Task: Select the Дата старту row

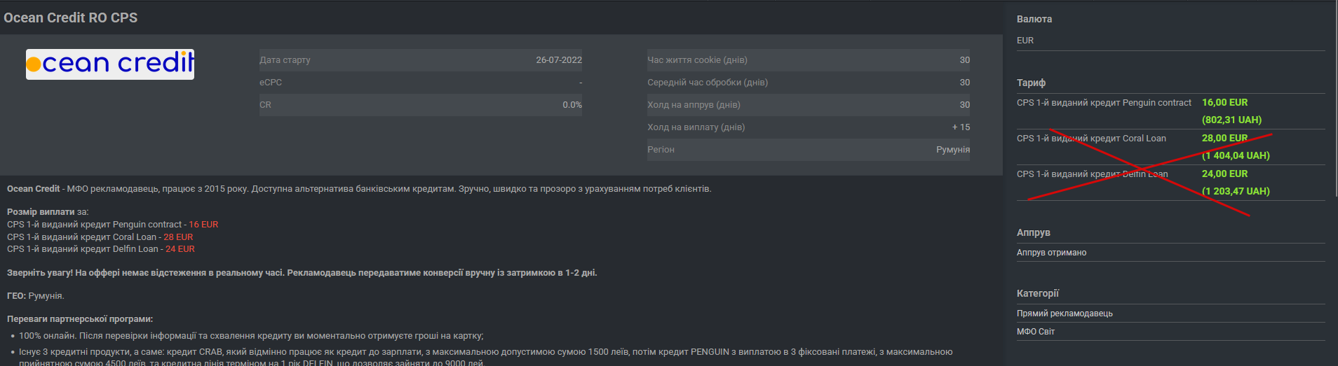Action: [x=420, y=60]
